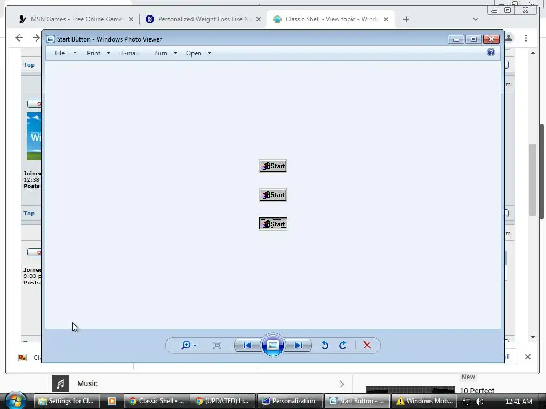Screen dimensions: 546x409
Task: Open the Print menu
Action: [x=93, y=53]
